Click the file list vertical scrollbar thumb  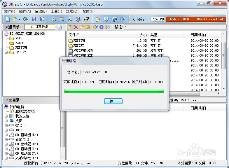point(223,55)
